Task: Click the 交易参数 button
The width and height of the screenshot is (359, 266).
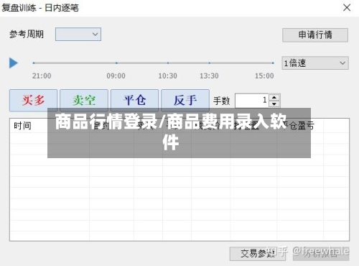Action: pos(258,254)
